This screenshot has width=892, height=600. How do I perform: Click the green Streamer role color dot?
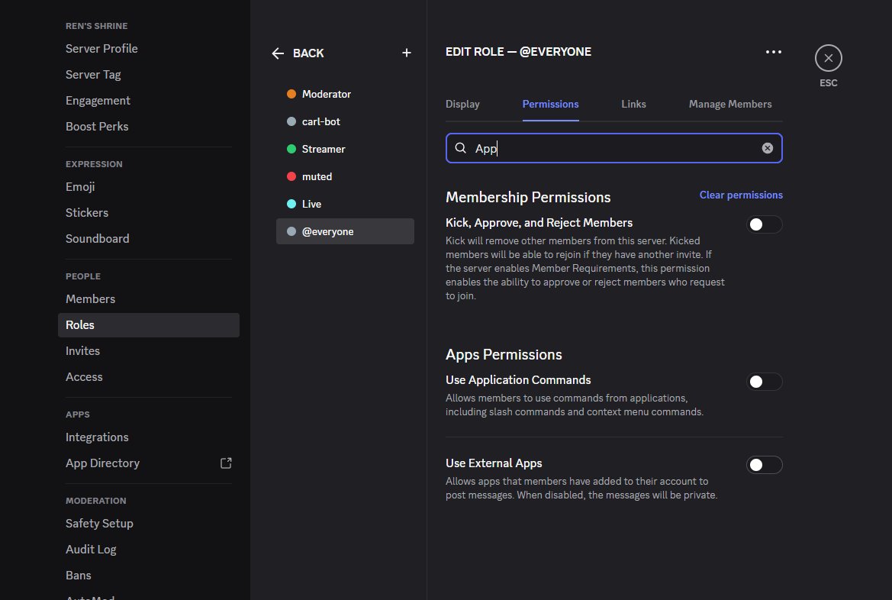291,149
